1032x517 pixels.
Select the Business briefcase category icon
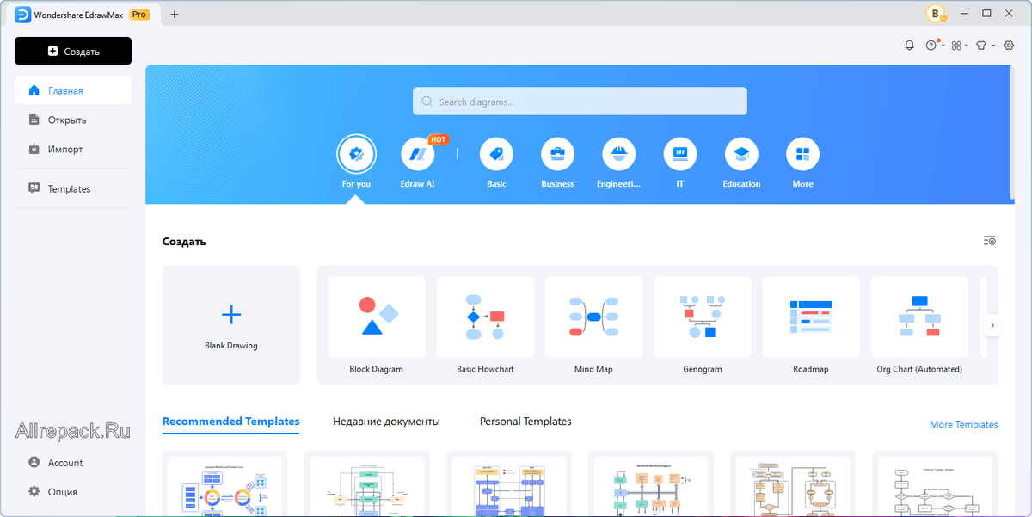pyautogui.click(x=557, y=154)
